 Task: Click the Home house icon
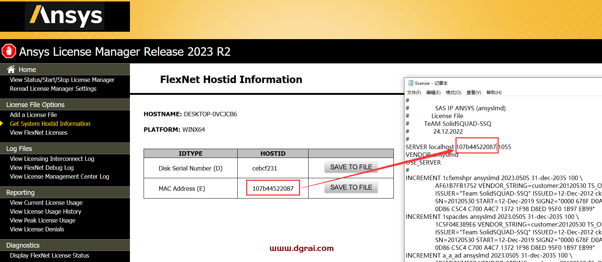coord(11,69)
